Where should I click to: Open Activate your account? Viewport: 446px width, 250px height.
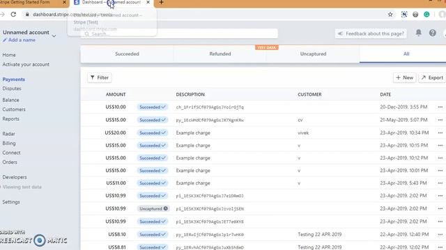coord(26,65)
